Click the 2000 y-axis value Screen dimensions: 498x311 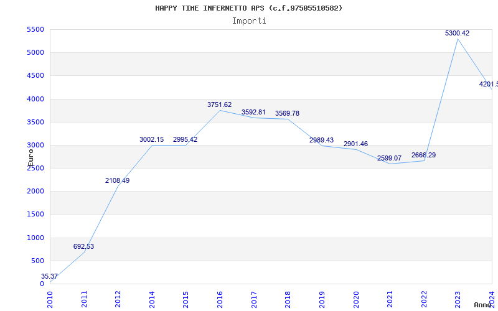click(35, 191)
